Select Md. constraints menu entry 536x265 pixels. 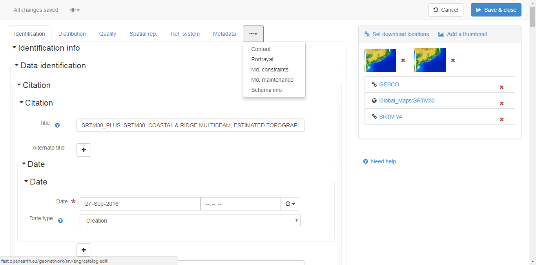point(270,69)
